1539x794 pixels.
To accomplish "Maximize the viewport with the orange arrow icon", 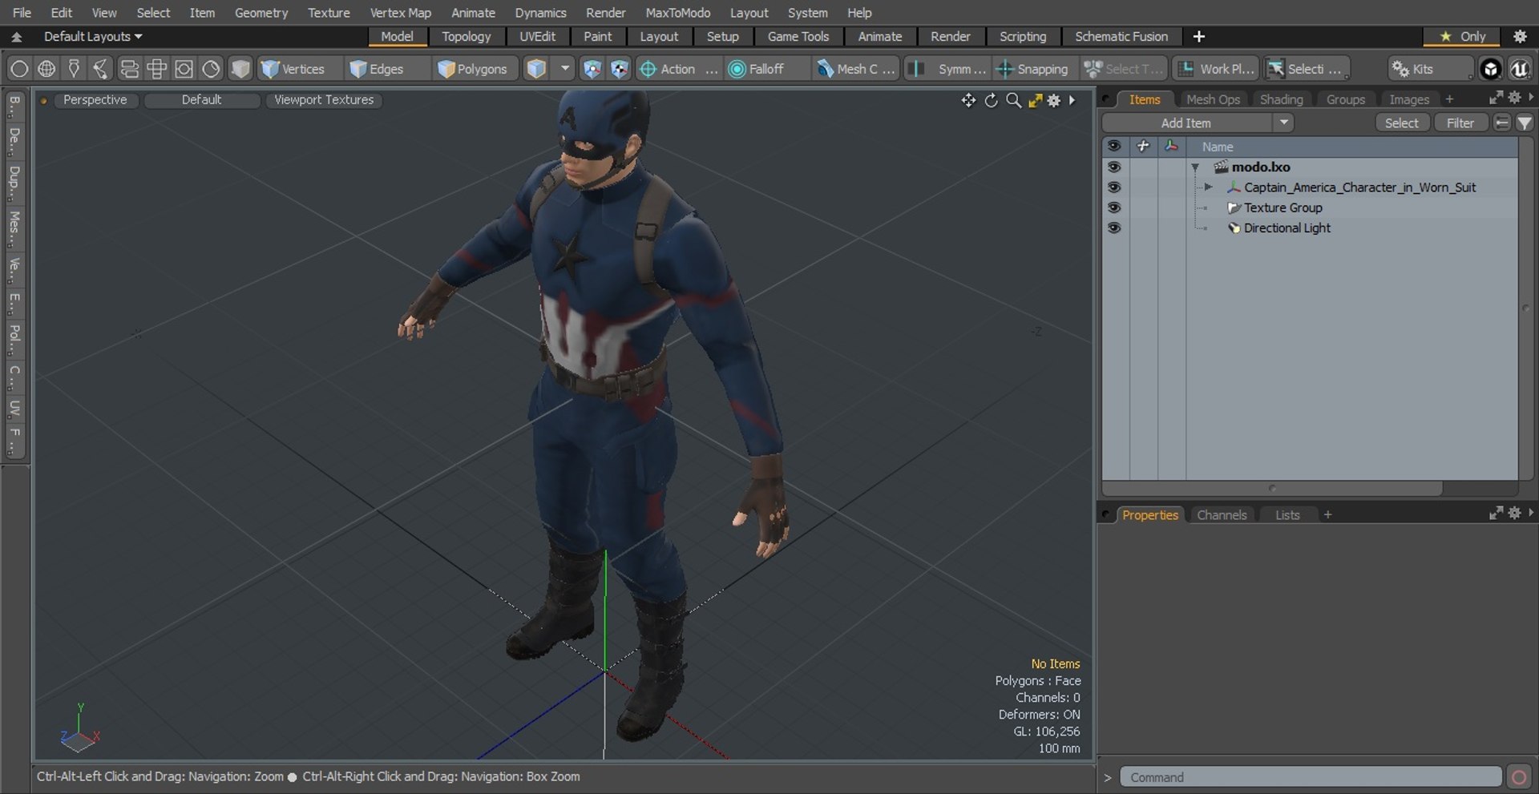I will point(1035,100).
